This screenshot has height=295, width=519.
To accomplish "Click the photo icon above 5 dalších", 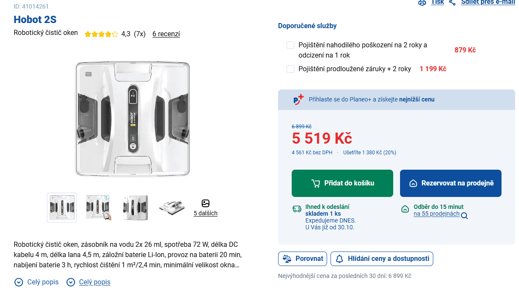I will coord(206,203).
